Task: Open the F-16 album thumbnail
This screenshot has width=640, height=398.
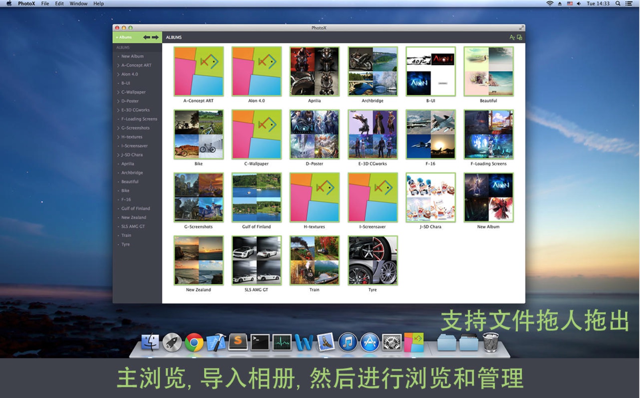Action: 431,135
